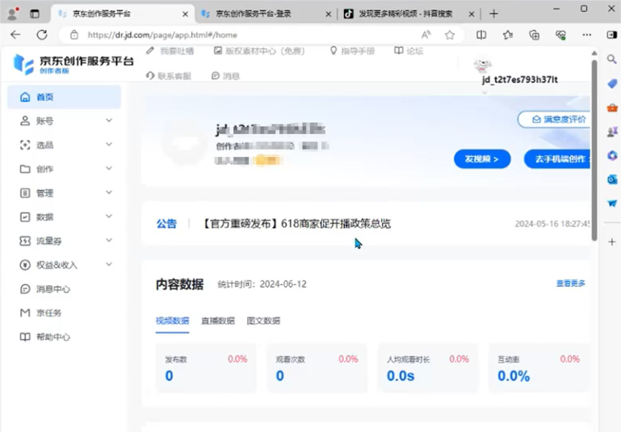This screenshot has height=432, width=621.
Task: Click the read aloud icon in address bar
Action: click(x=426, y=35)
